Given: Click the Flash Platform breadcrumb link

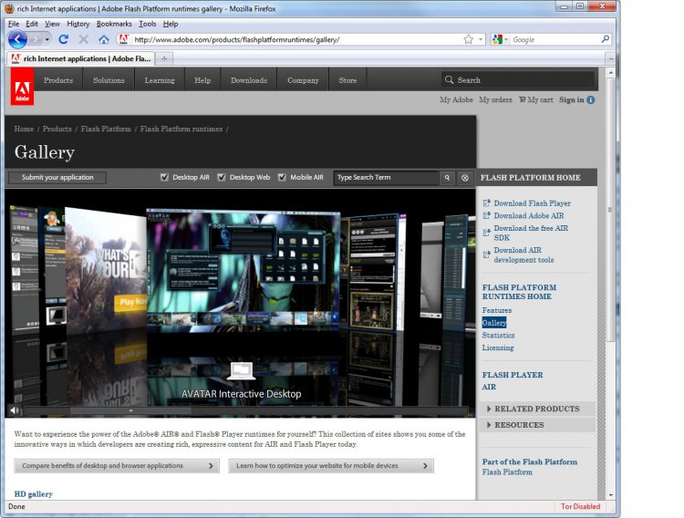Looking at the screenshot, I should tap(106, 129).
